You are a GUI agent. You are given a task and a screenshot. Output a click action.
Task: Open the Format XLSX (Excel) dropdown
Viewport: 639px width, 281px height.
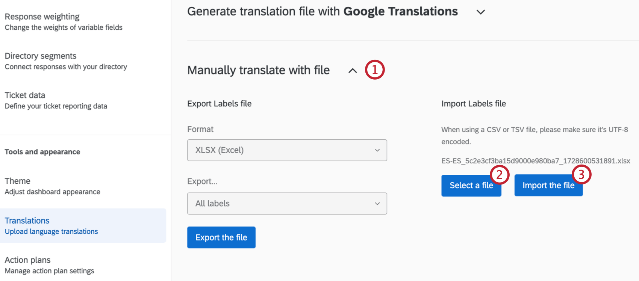click(x=287, y=150)
